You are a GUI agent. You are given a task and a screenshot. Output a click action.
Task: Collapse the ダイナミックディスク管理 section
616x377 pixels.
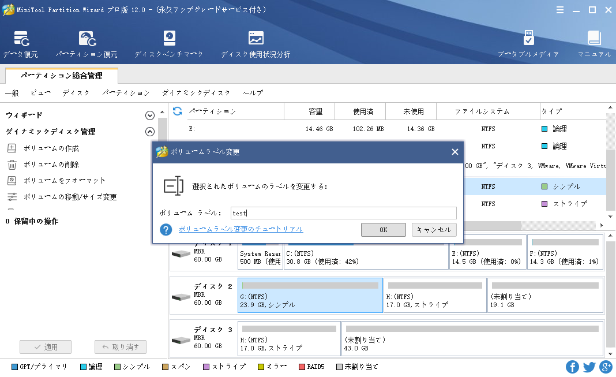(x=150, y=132)
